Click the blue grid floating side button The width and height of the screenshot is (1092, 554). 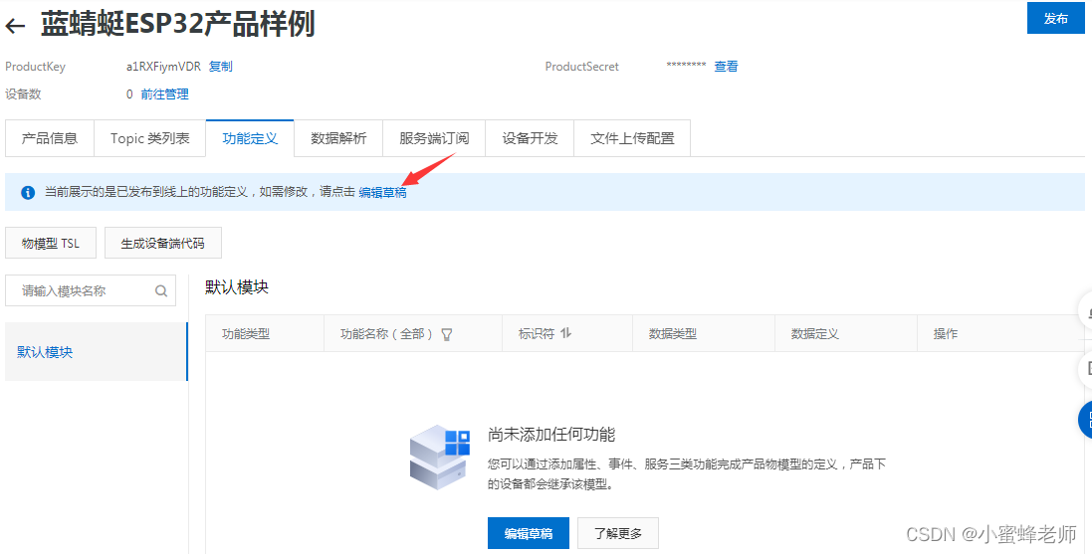click(x=1085, y=420)
